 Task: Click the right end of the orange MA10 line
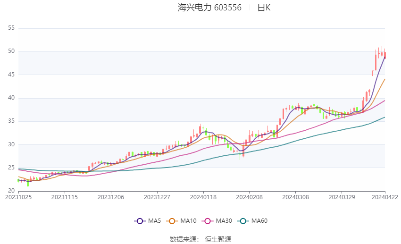tap(384, 79)
